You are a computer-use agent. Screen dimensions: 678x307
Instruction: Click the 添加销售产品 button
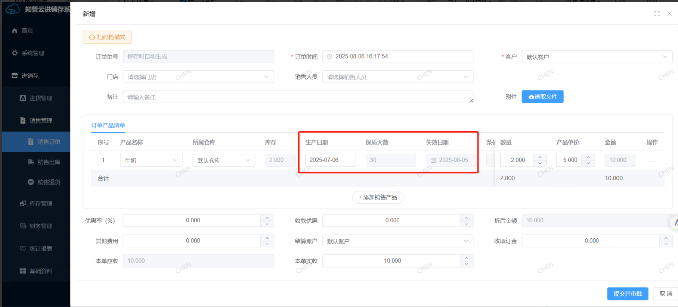coord(377,197)
